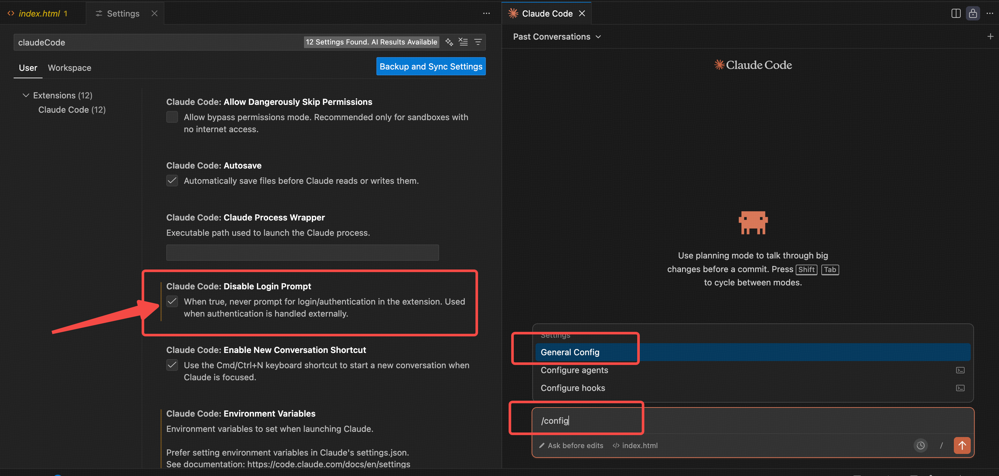The width and height of the screenshot is (999, 476).
Task: Click the lock icon in title bar
Action: [x=973, y=14]
